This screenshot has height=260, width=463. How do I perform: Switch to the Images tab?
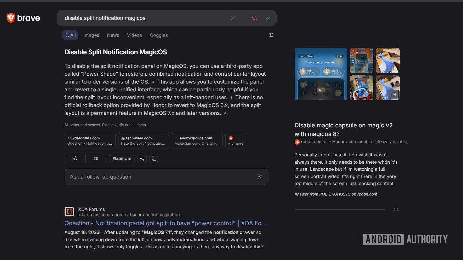pos(91,35)
